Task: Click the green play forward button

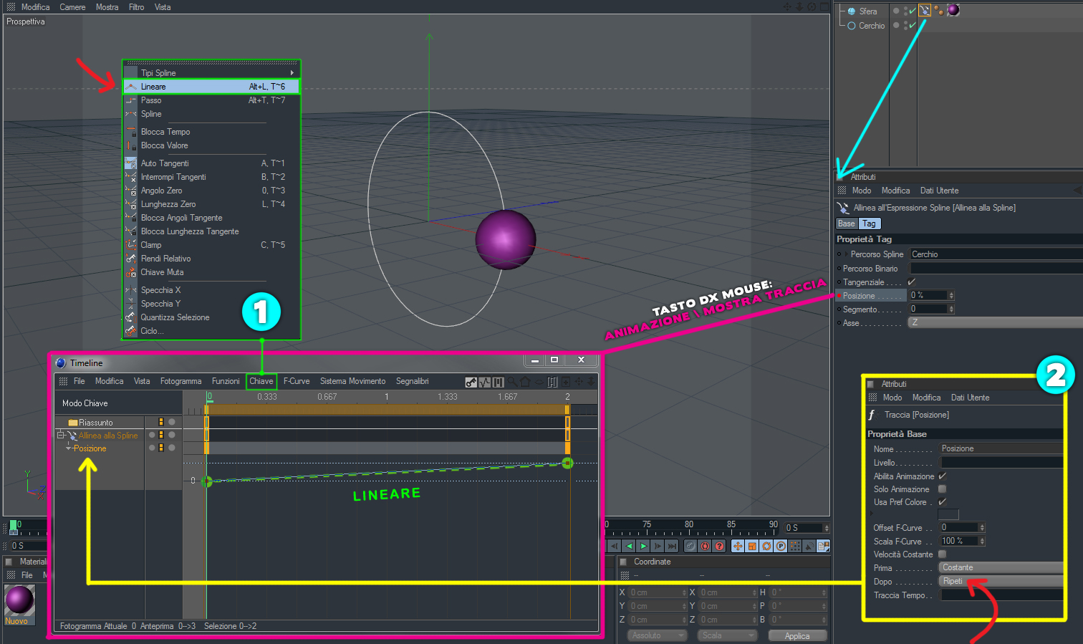Action: (x=643, y=546)
